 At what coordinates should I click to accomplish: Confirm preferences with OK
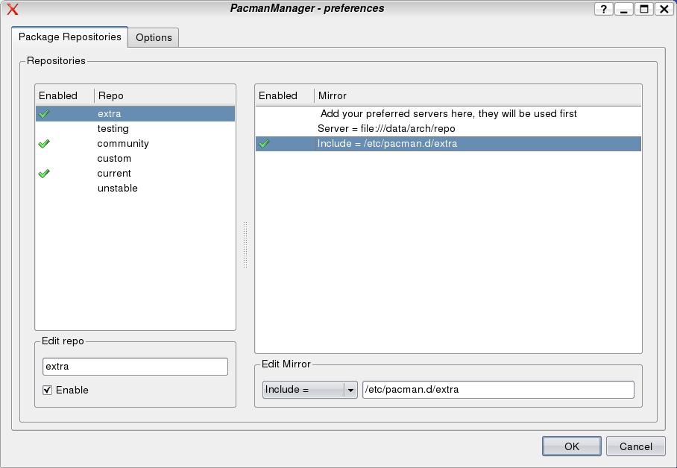pos(572,446)
